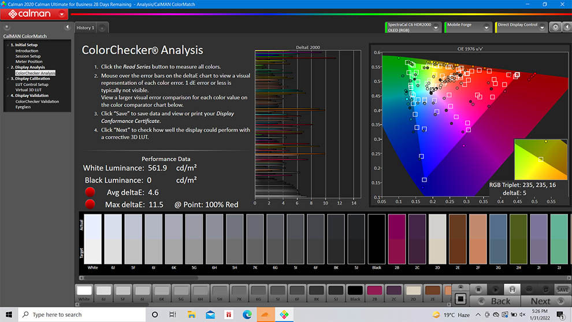
Task: Open Microsoft Edge from the taskbar
Action: pos(247,314)
